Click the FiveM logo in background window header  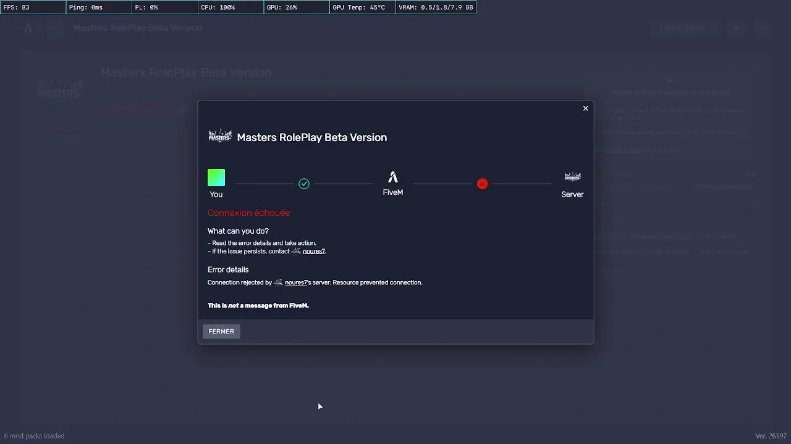[x=28, y=28]
